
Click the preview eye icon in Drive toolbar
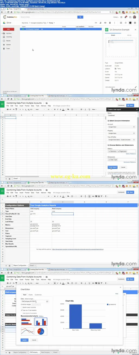click(106, 23)
